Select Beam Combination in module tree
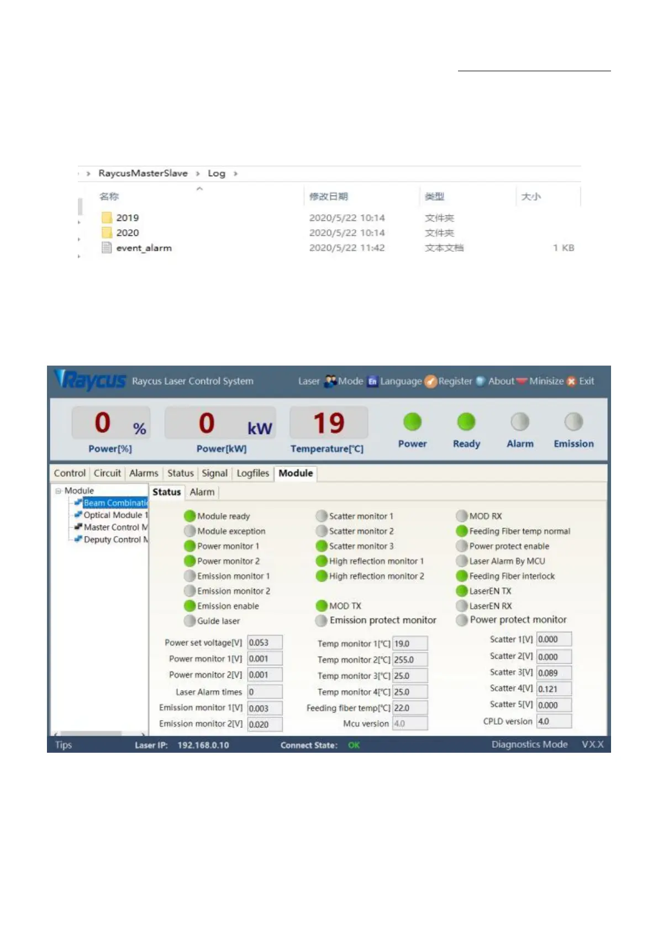Image resolution: width=658 pixels, height=930 pixels. (115, 503)
